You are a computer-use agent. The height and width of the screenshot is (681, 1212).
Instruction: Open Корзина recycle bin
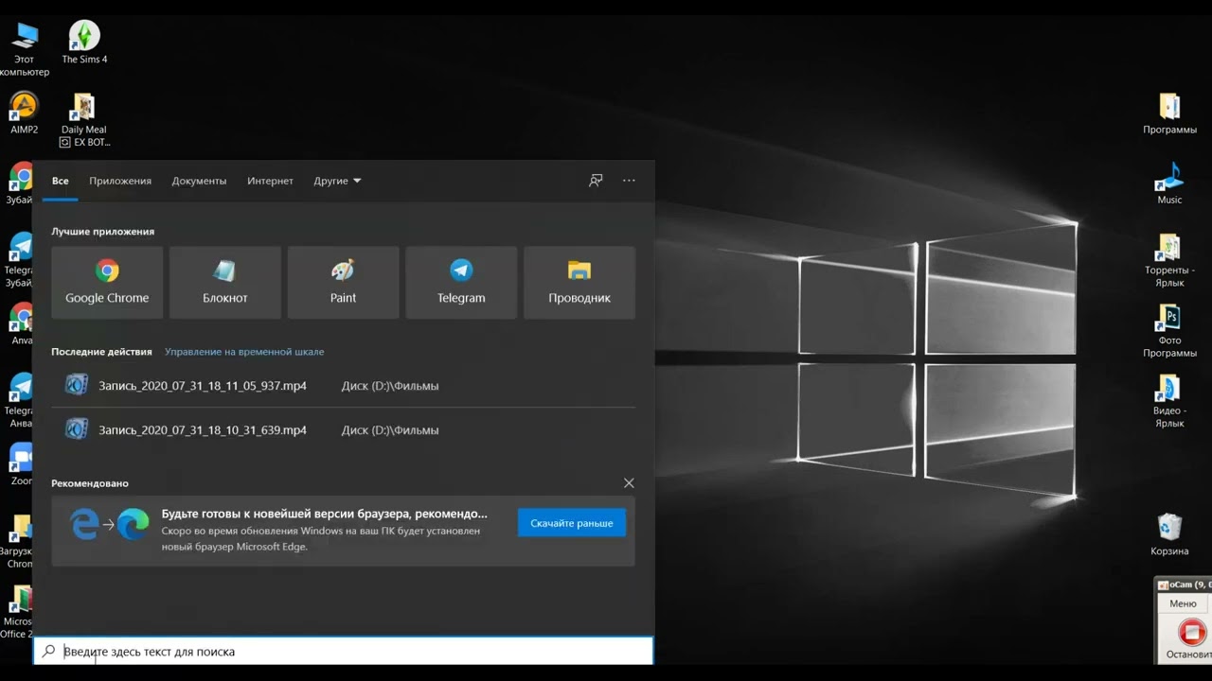click(x=1169, y=534)
